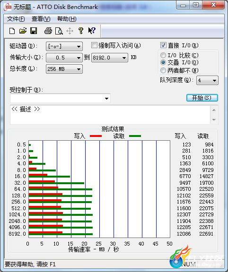
Task: Click the 写入 column header above values
Action: (180, 136)
